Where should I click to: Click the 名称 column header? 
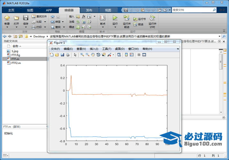pos(15,46)
